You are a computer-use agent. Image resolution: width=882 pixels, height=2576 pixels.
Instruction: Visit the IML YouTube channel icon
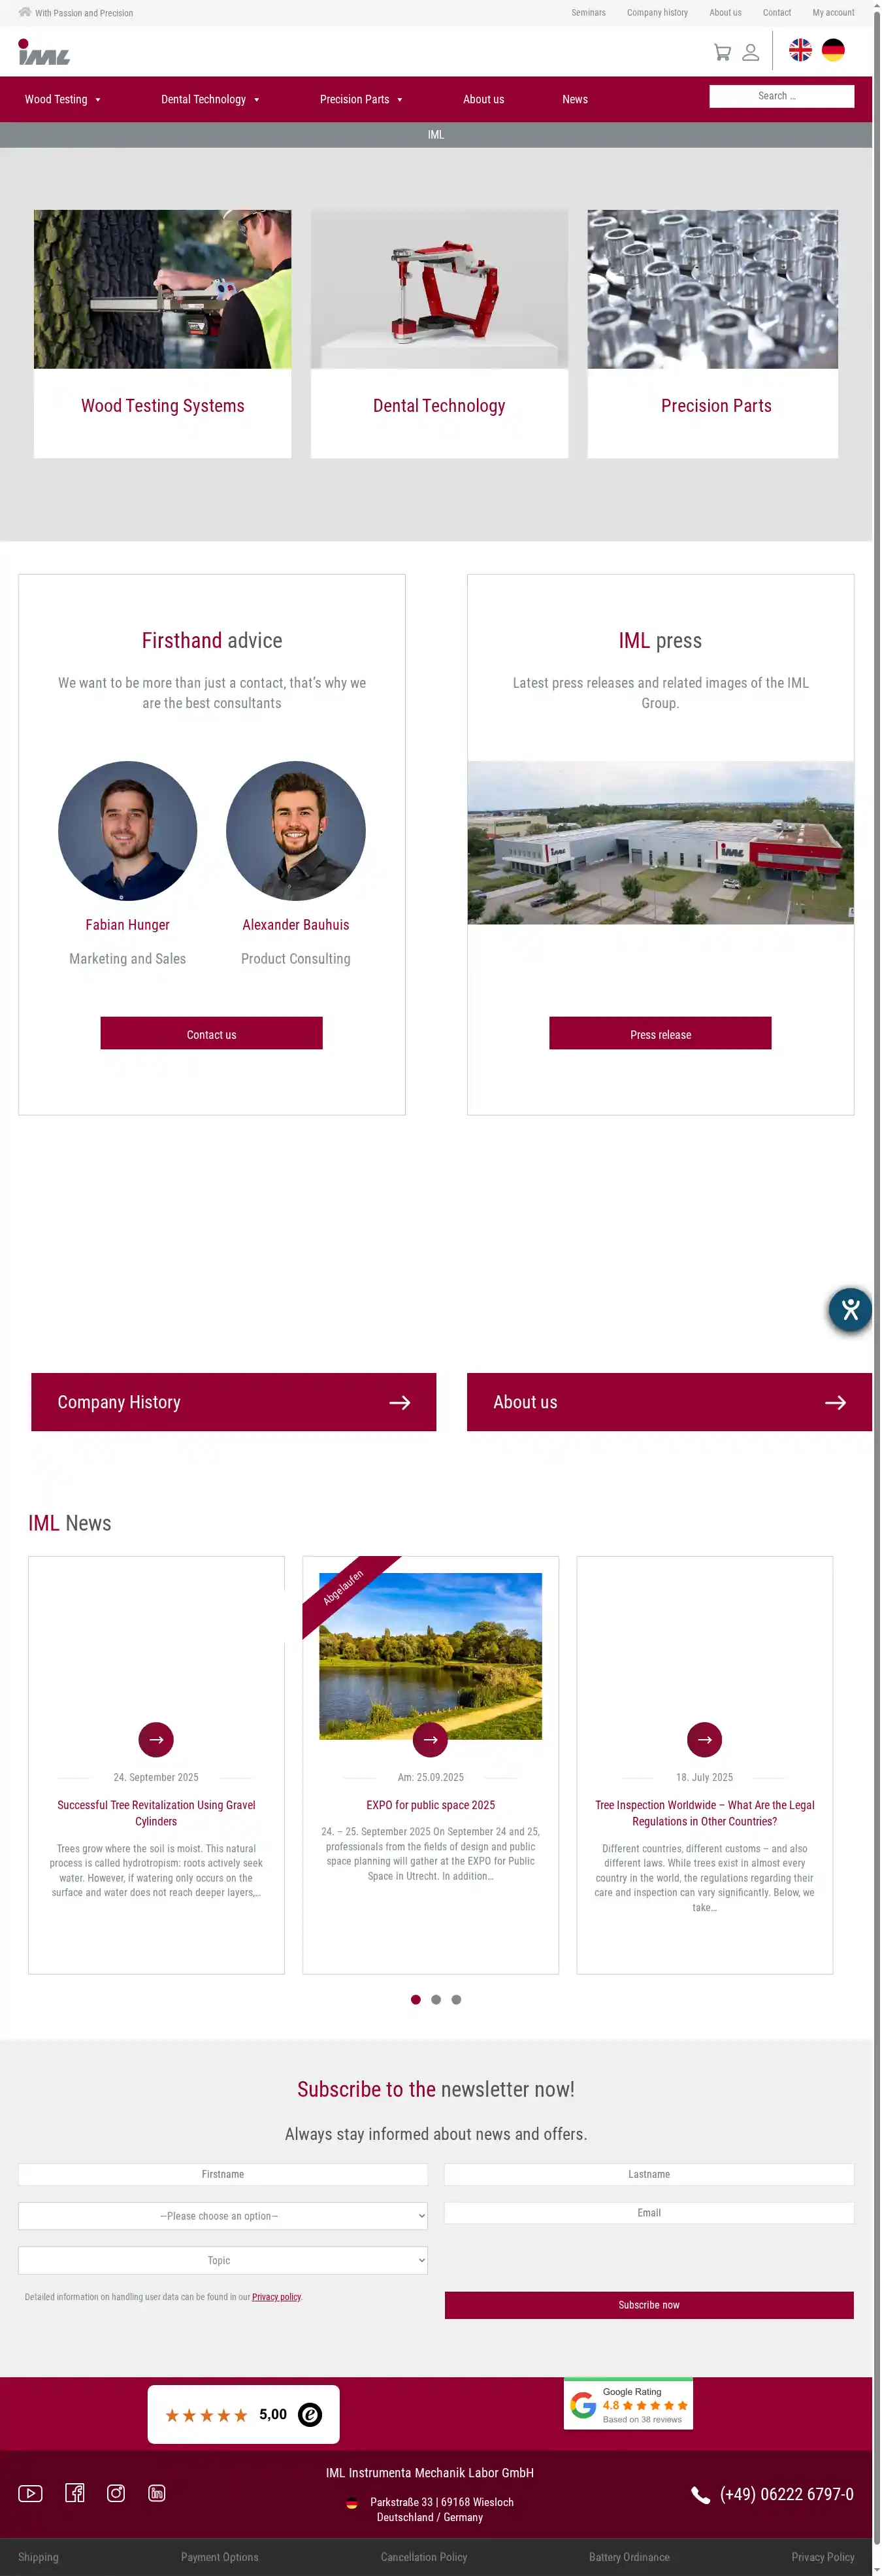click(x=31, y=2493)
